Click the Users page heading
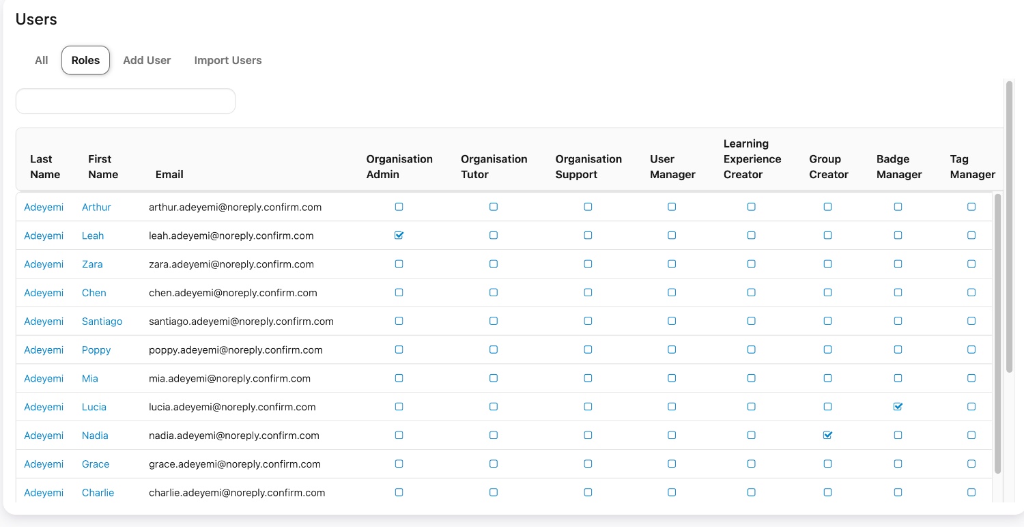 [x=36, y=19]
